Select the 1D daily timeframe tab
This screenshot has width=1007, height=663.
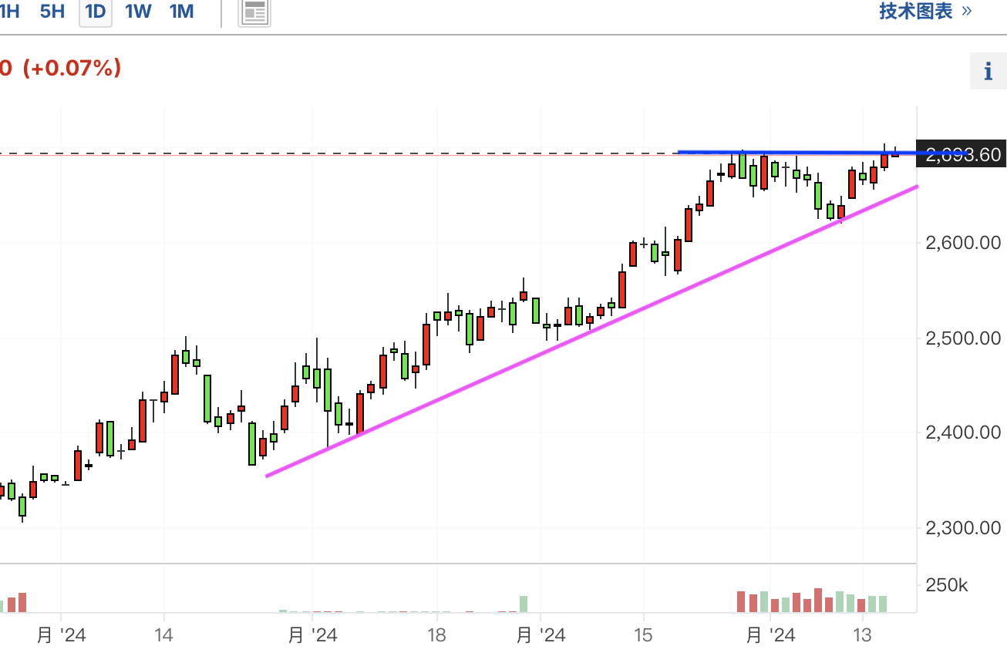(x=96, y=12)
